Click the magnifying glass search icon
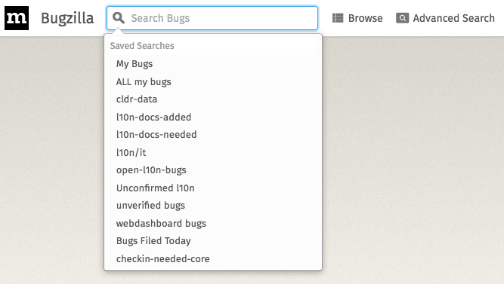The width and height of the screenshot is (504, 284). point(119,18)
